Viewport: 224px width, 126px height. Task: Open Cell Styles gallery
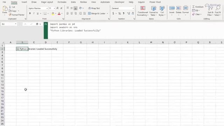click(x=162, y=11)
